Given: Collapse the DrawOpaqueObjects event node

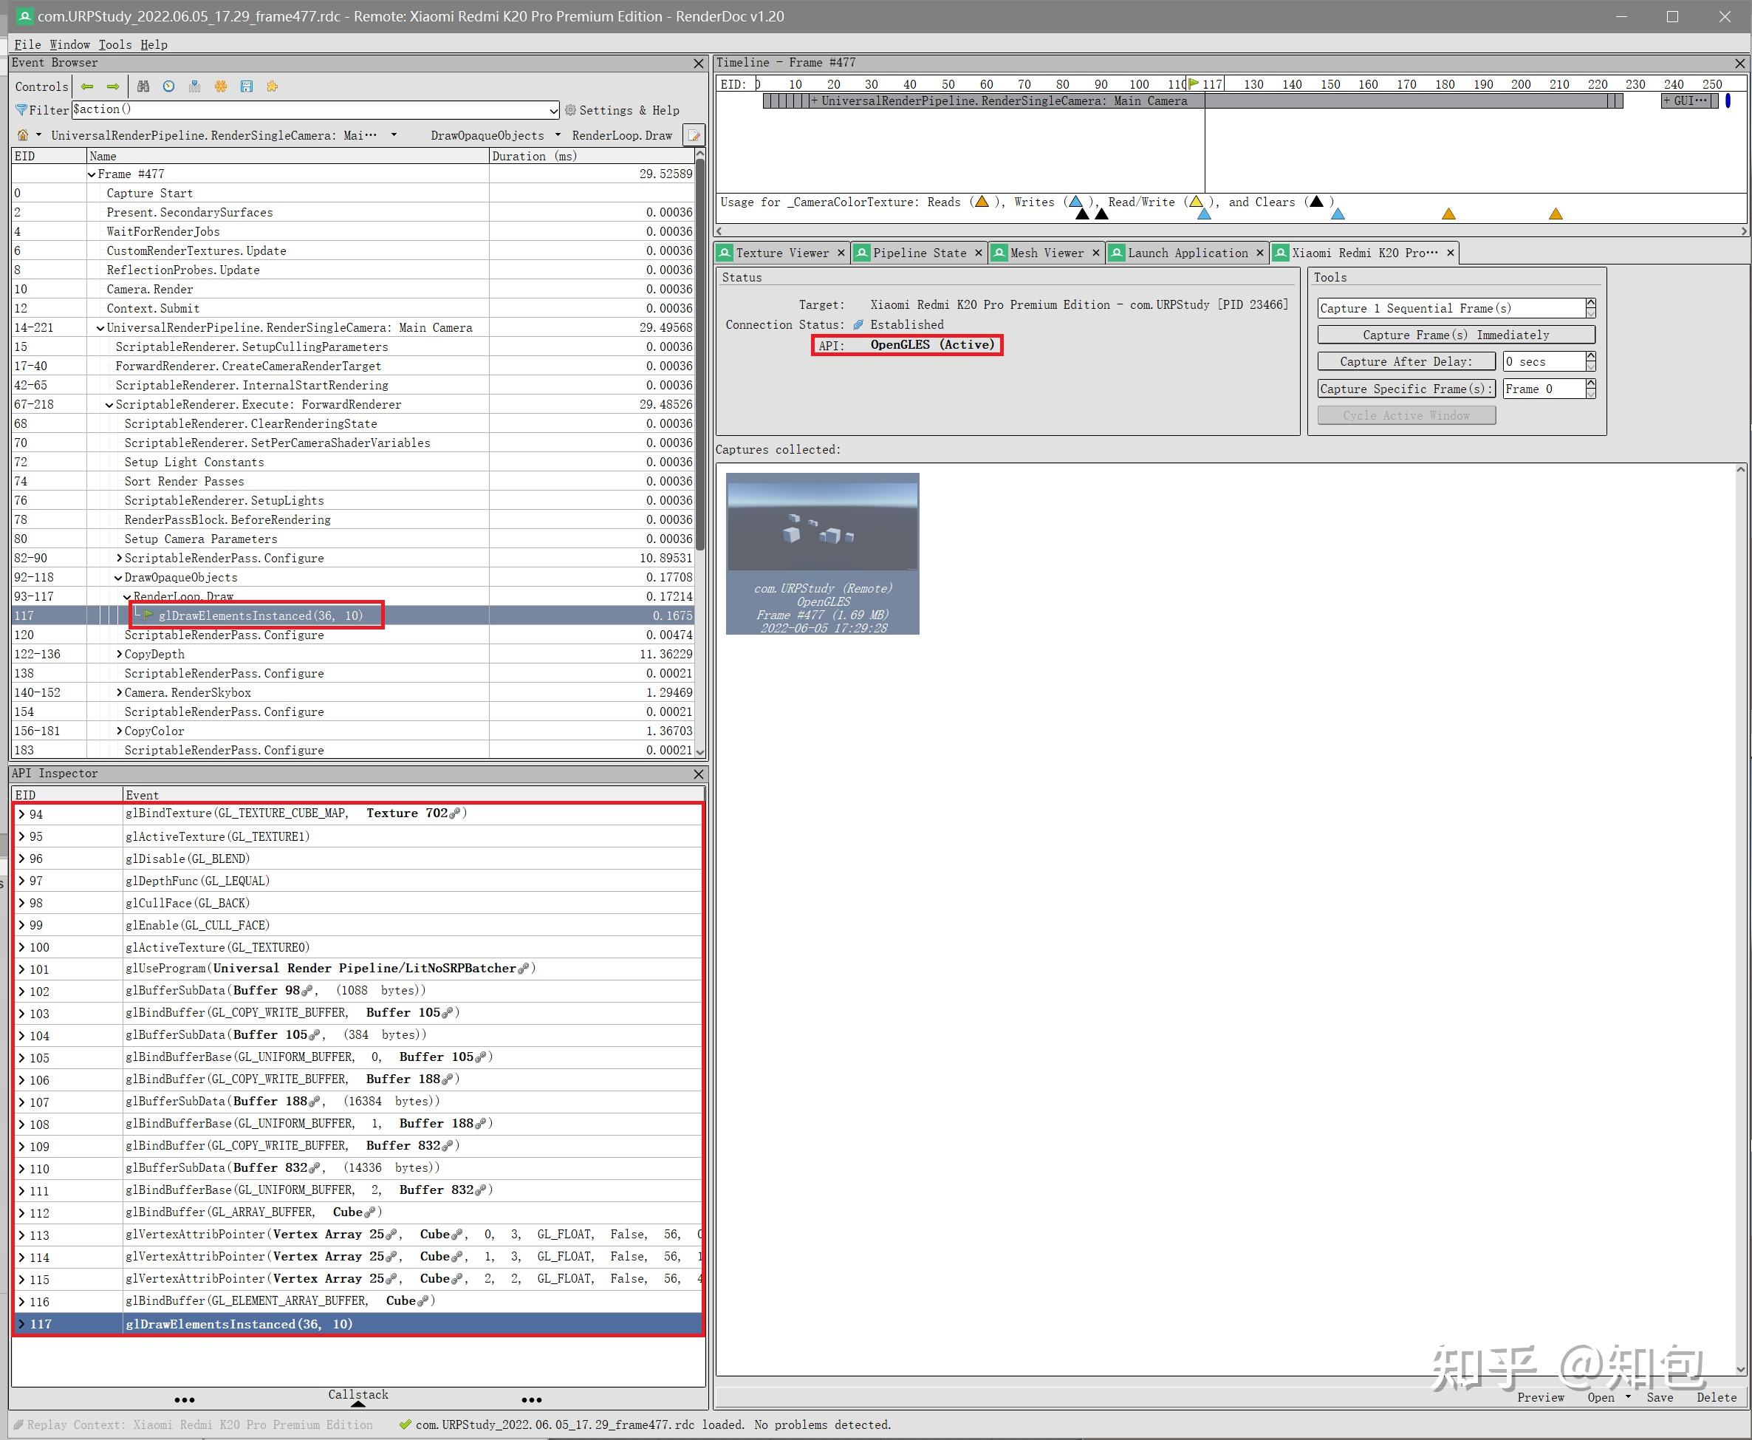Looking at the screenshot, I should coord(117,577).
